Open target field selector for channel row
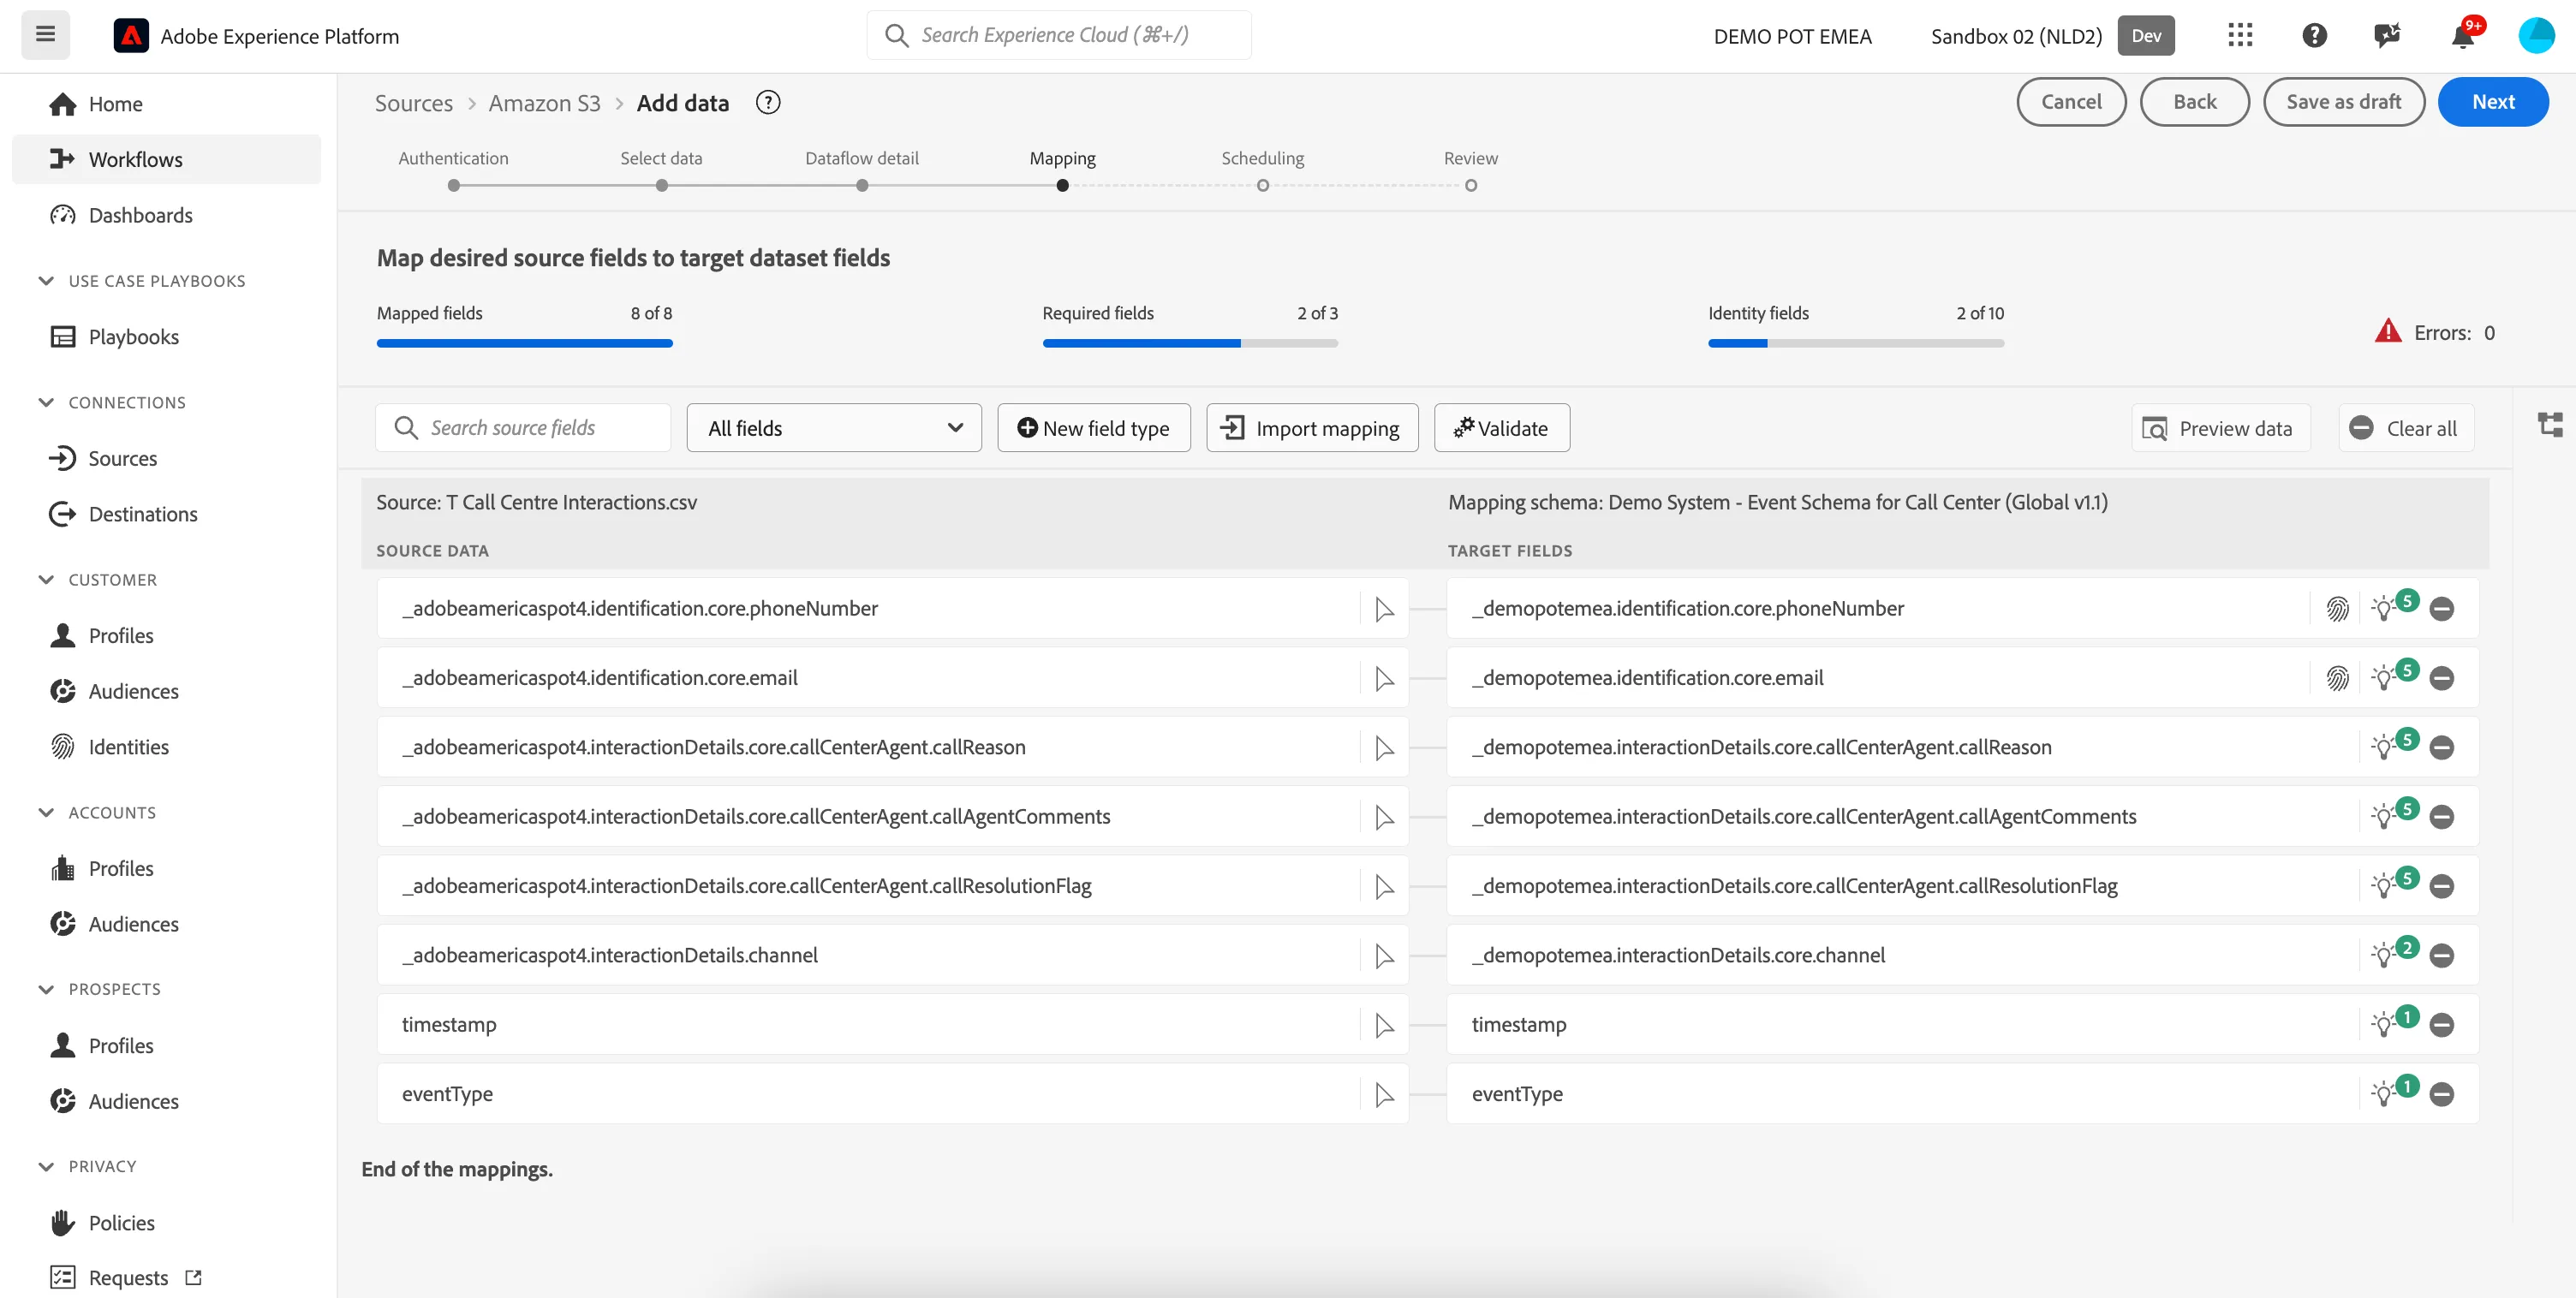Screen dimensions: 2576x1298 1384,956
